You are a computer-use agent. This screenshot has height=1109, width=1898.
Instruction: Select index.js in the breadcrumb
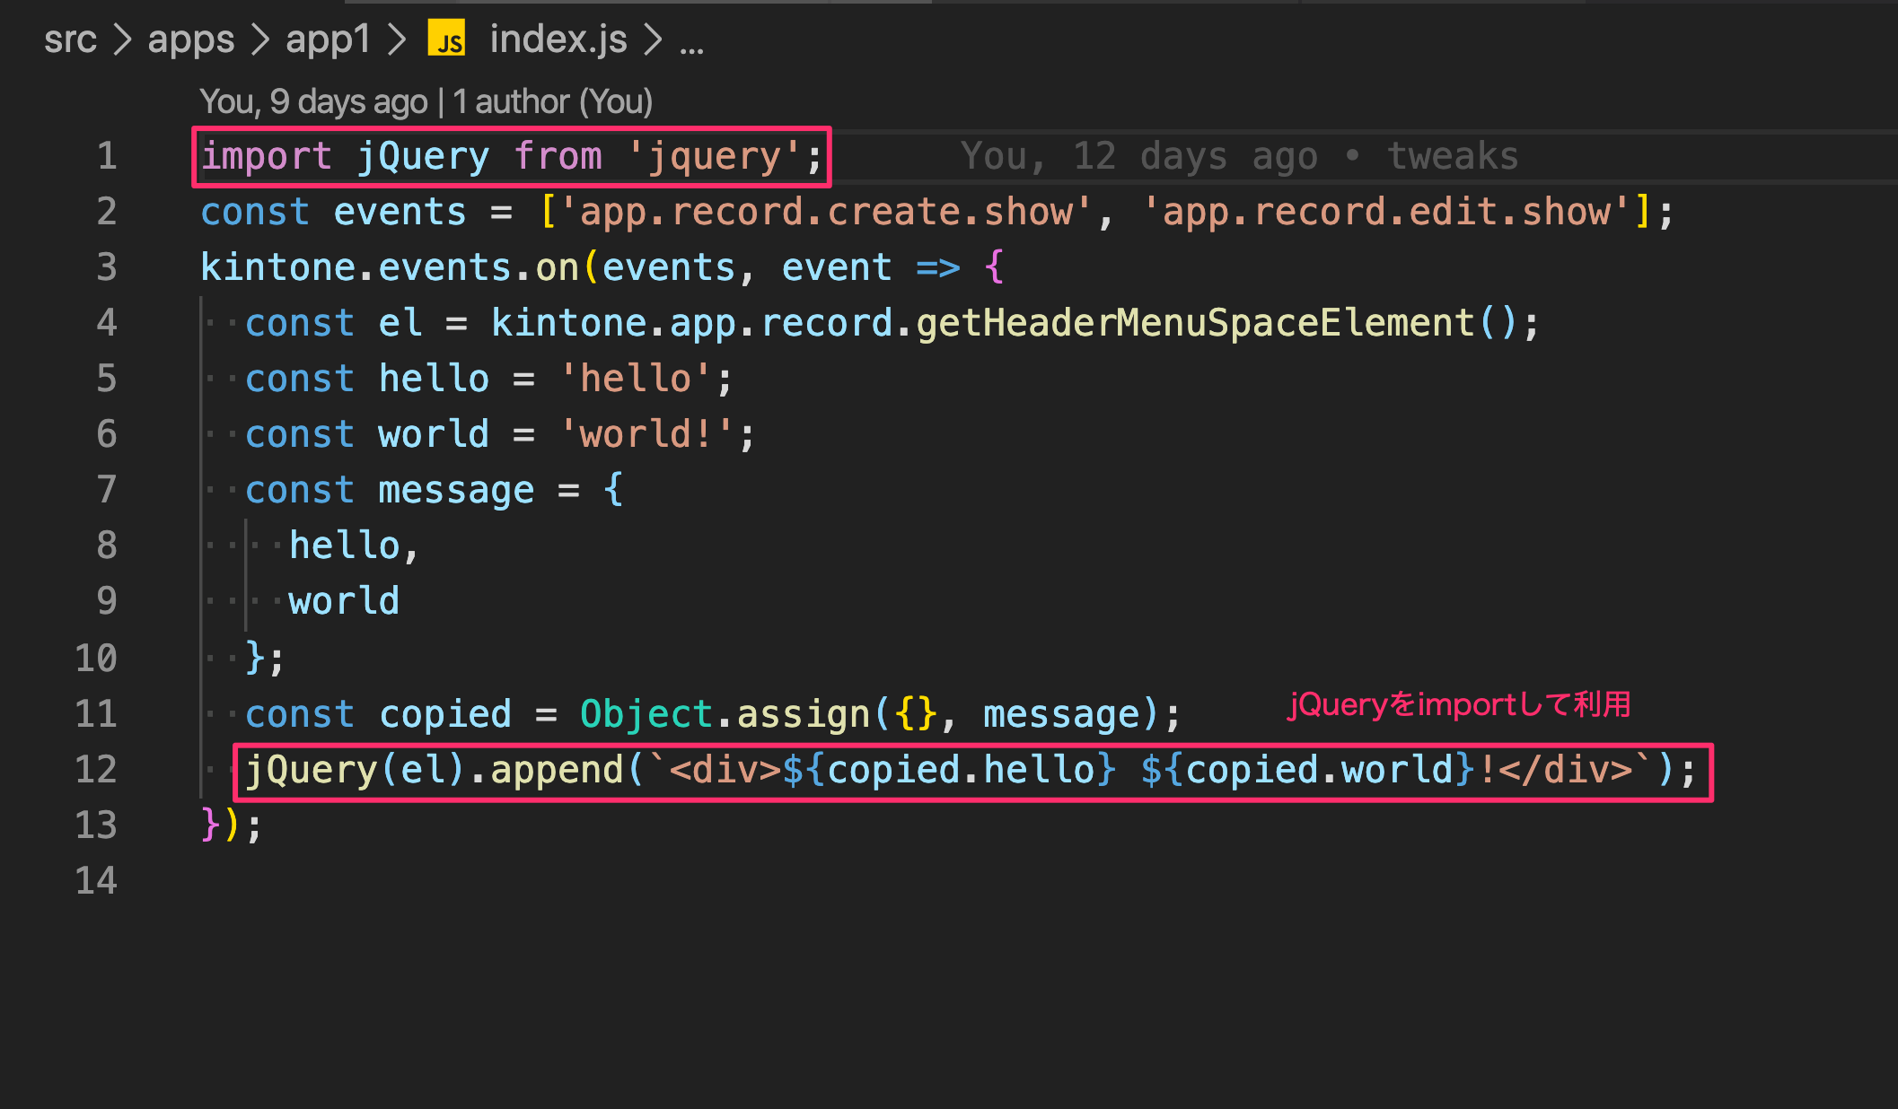click(x=558, y=39)
